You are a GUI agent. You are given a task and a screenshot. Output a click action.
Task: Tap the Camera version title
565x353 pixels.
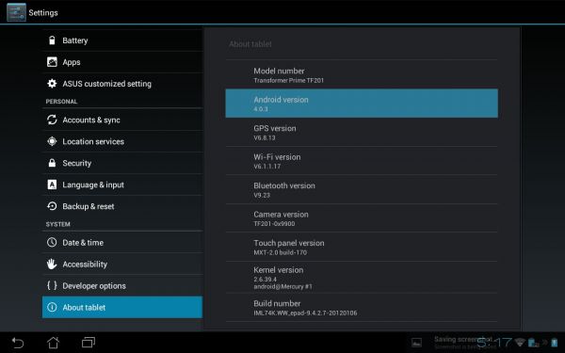click(281, 215)
